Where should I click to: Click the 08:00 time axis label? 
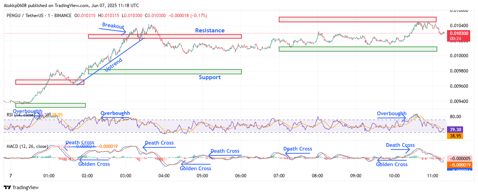318,176
